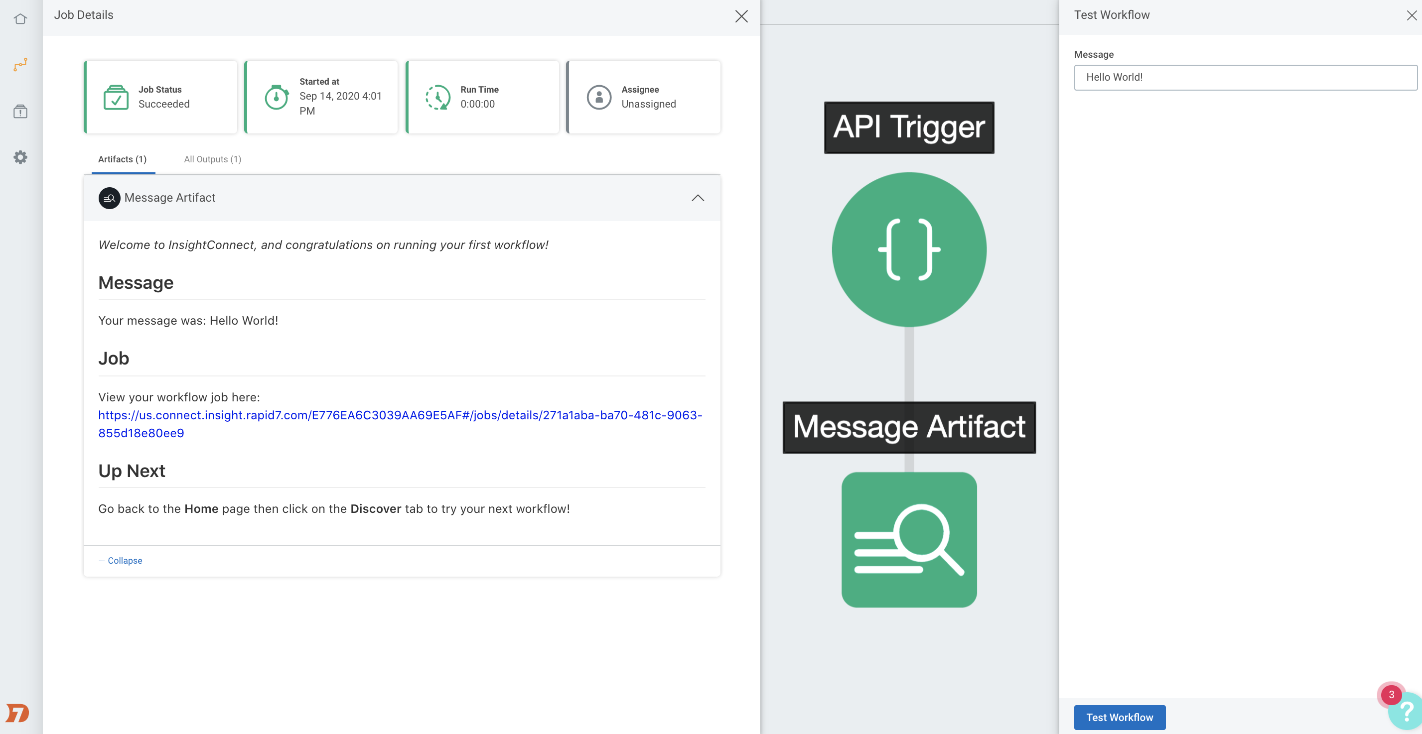Select the API Trigger green circle node
The image size is (1422, 734).
909,249
